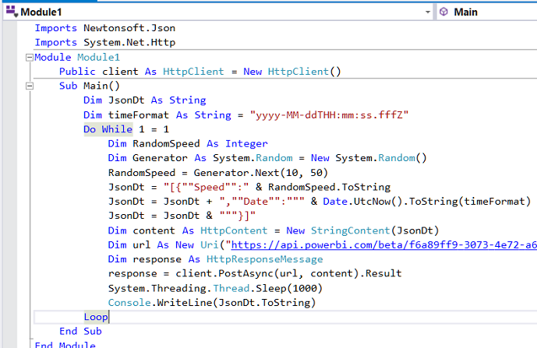Click the Imports Newtonsoft.Json line

pos(104,28)
